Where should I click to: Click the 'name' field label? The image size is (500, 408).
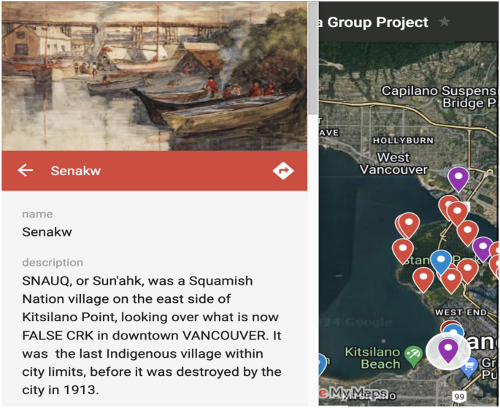[x=37, y=214]
